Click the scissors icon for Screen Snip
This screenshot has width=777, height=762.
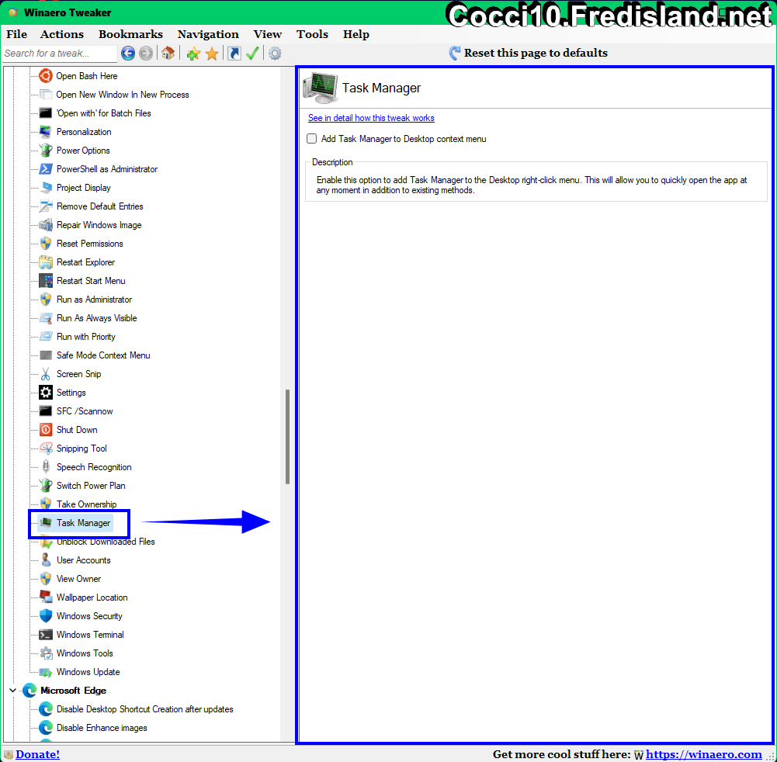46,373
